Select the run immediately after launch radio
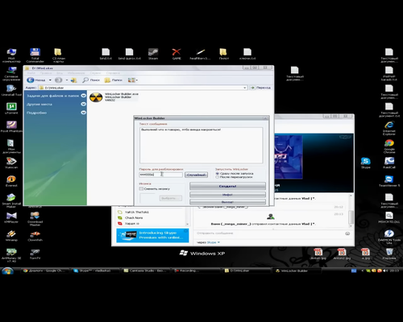403x322 pixels. point(218,174)
